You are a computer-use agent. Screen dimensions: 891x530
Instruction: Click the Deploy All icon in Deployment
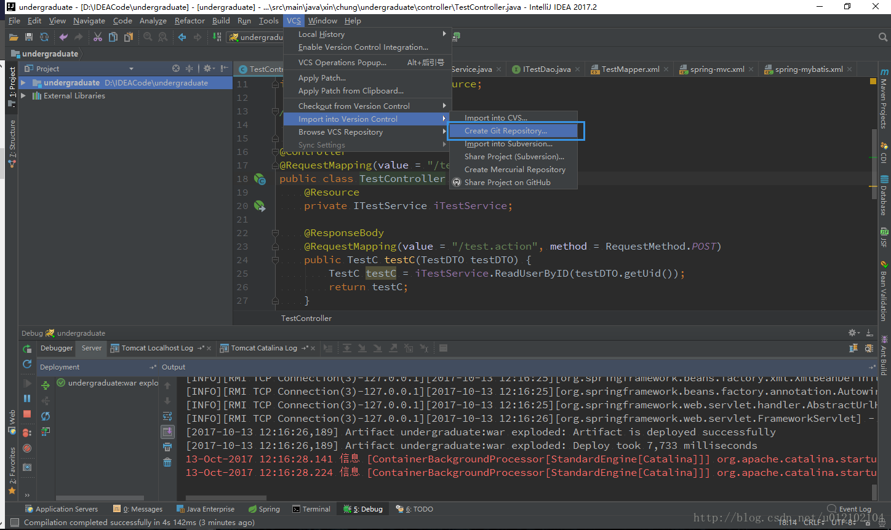point(46,386)
